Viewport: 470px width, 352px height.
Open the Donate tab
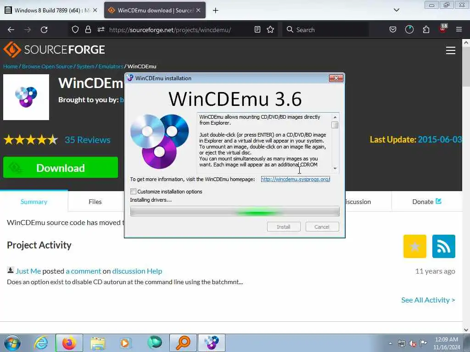(x=426, y=202)
